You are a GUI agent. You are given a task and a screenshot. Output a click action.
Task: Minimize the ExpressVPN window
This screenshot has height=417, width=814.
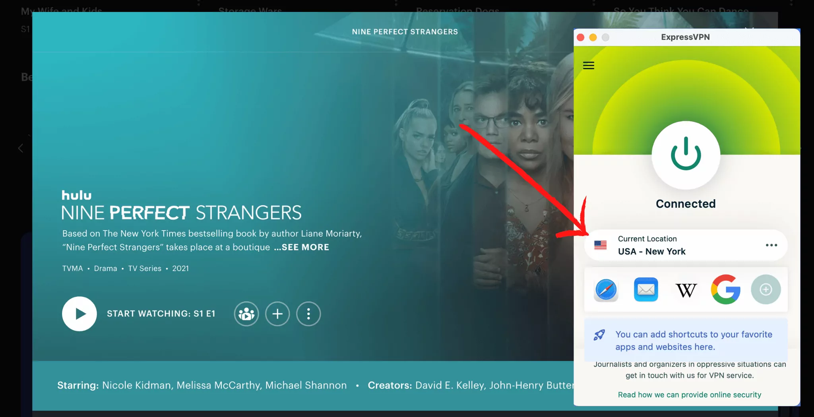click(x=593, y=37)
